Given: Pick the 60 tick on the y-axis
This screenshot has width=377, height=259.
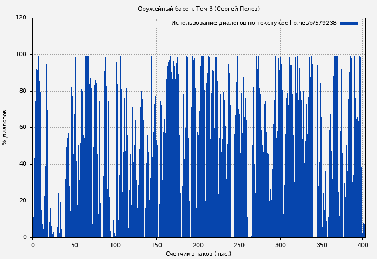Looking at the screenshot, I should click(x=23, y=128).
